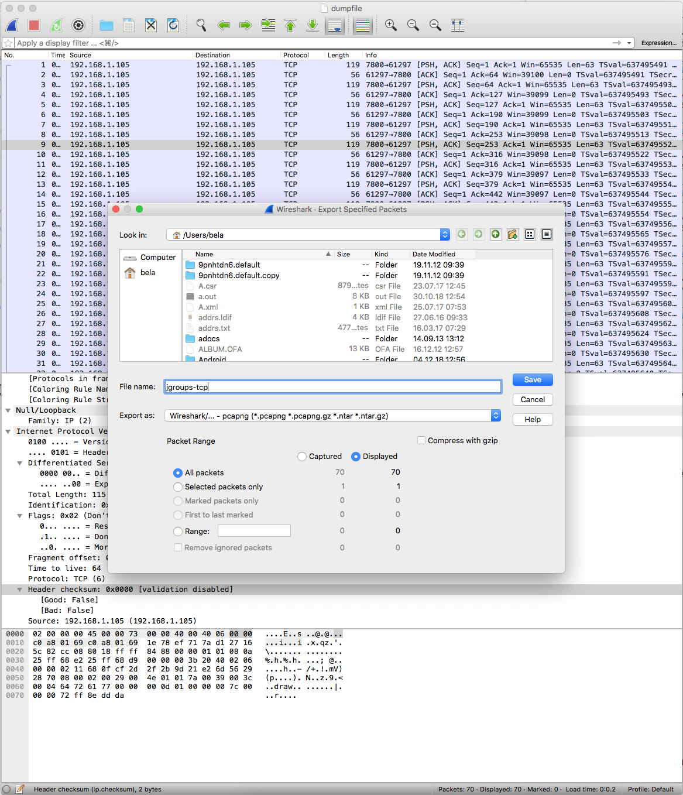Open the 9pnhtdn6.default.copy folder
Screen dimensions: 683x795
pos(239,276)
